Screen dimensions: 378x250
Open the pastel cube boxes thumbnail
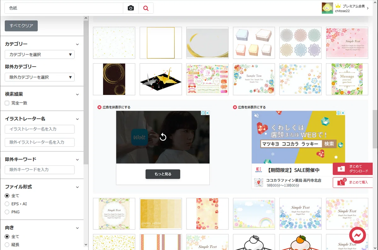click(x=254, y=43)
